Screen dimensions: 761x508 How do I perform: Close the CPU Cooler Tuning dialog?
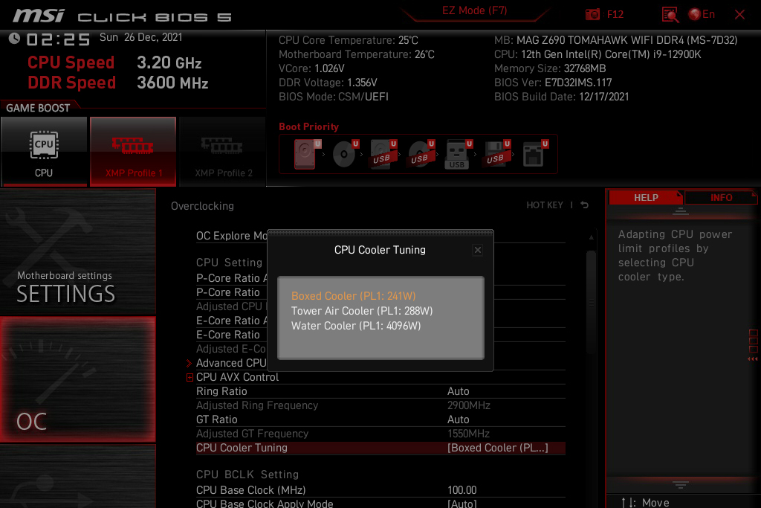pyautogui.click(x=478, y=250)
